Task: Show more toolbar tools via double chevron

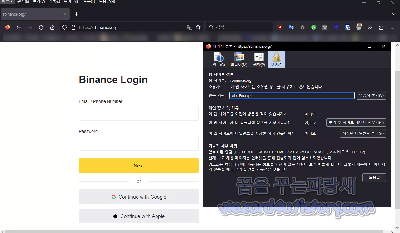Action: click(370, 27)
